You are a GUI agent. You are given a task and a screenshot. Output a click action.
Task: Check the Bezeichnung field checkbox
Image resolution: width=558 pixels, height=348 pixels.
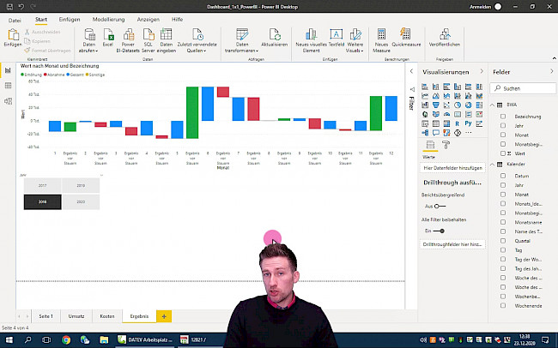click(502, 115)
